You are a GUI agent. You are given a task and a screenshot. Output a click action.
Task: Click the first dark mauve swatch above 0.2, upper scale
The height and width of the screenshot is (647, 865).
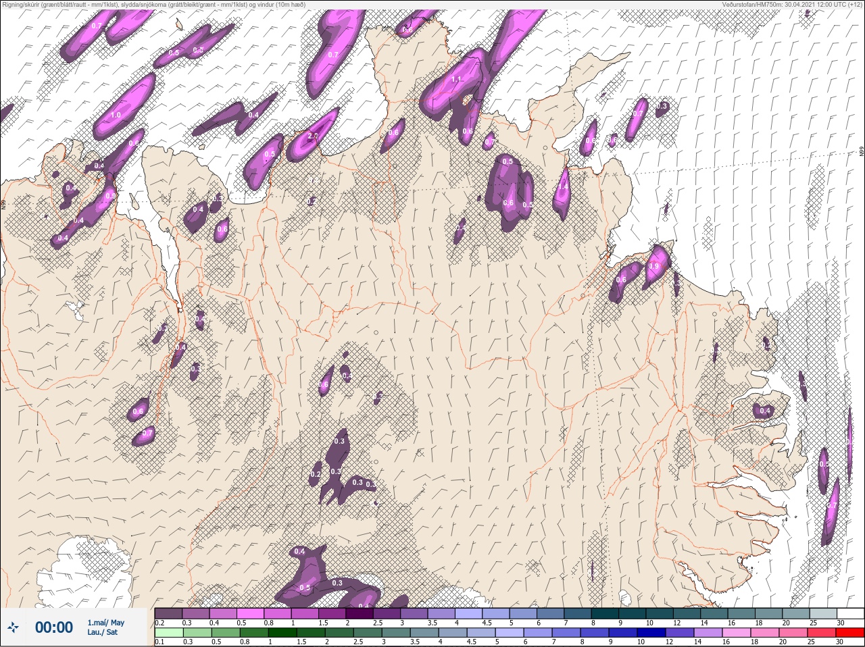168,613
